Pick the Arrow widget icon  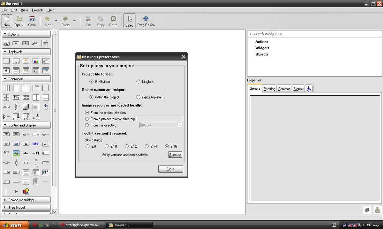(16, 191)
